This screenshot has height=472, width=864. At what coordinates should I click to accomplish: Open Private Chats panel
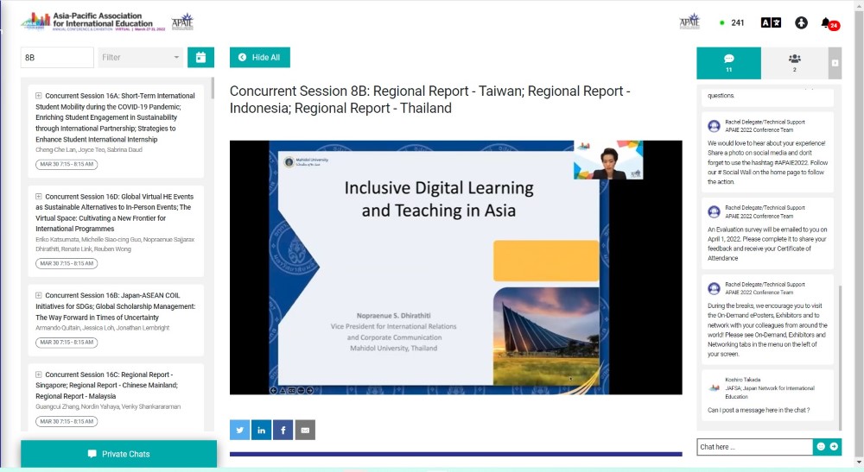coord(118,454)
